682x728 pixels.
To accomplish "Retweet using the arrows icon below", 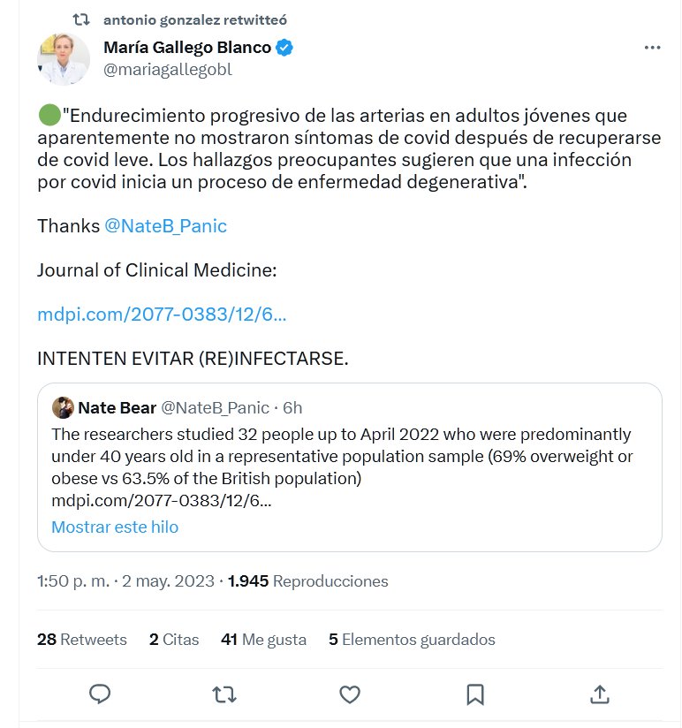I will [225, 694].
